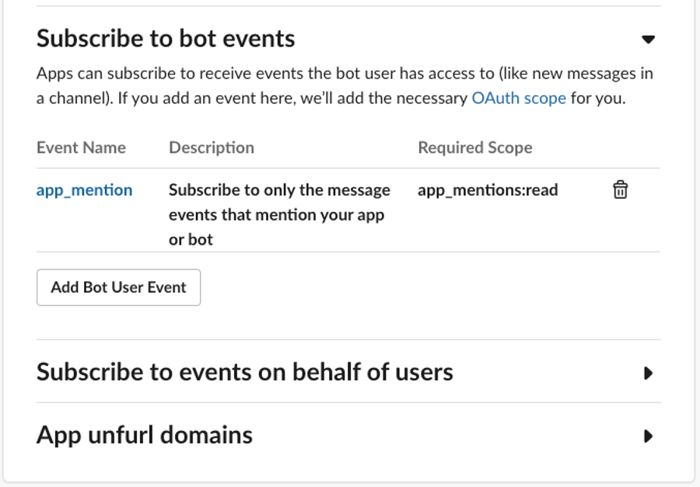Click 'Subscribe to only the message' description line
This screenshot has width=700, height=487.
coord(279,190)
